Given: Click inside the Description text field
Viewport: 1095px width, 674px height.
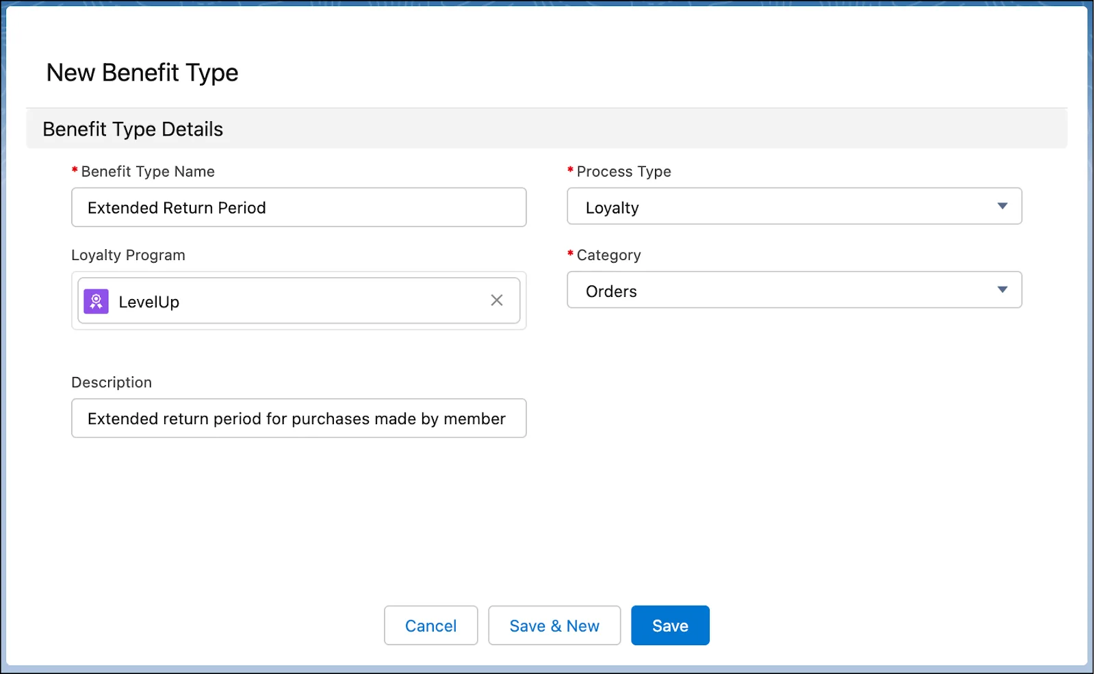Looking at the screenshot, I should tap(298, 418).
